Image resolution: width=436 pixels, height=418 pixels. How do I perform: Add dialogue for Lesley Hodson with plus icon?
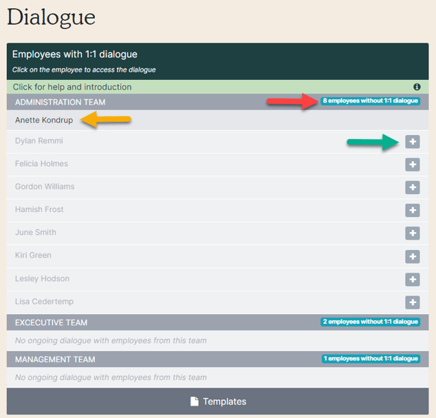click(413, 279)
